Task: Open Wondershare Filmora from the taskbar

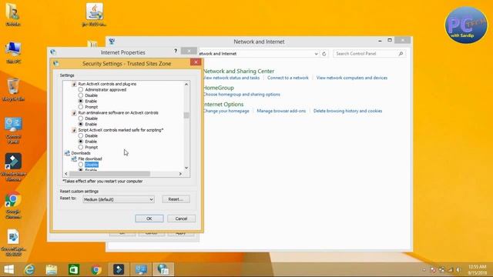Action: pyautogui.click(x=119, y=269)
